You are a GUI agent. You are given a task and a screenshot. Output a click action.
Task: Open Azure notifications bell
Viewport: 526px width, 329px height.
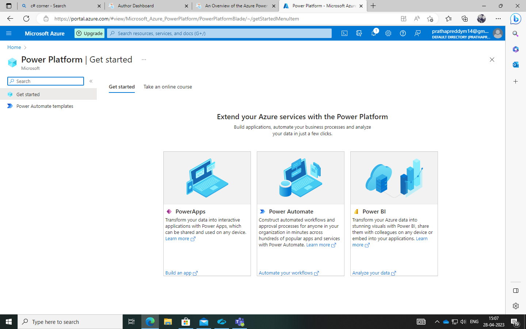tap(373, 33)
